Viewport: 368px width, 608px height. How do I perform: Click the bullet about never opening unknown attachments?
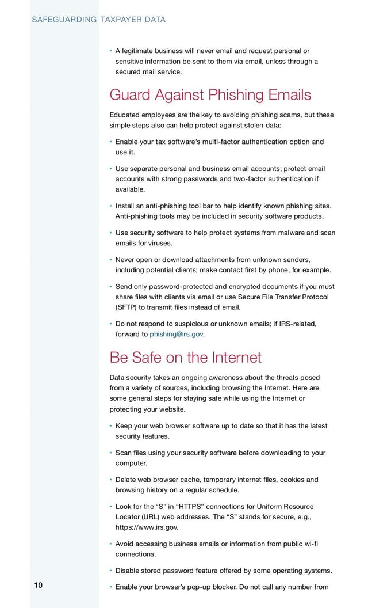221,265
